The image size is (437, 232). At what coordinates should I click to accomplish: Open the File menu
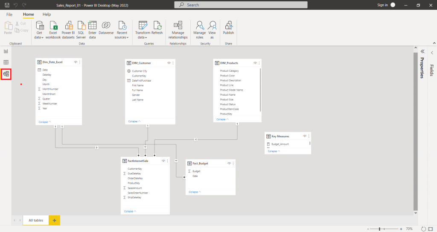click(9, 14)
